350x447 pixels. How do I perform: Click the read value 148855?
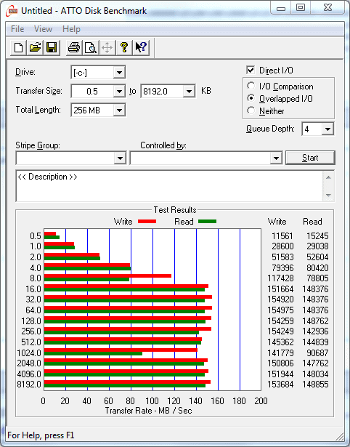pos(315,384)
